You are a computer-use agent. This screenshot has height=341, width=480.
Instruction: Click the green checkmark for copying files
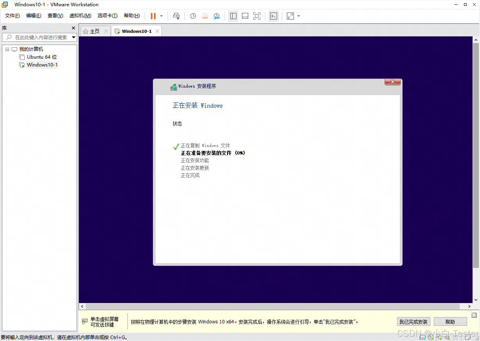176,147
